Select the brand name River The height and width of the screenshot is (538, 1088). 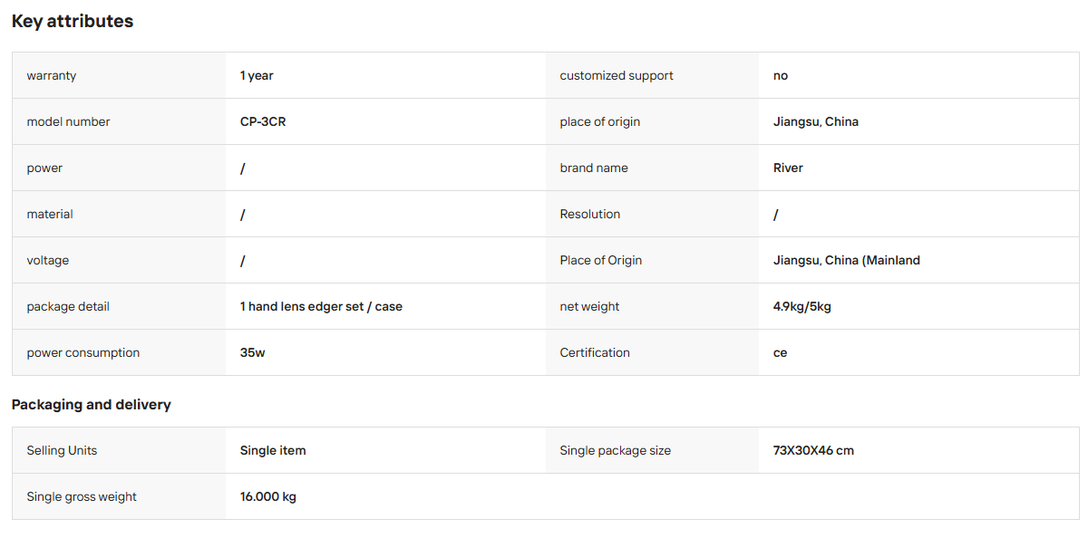pos(788,168)
